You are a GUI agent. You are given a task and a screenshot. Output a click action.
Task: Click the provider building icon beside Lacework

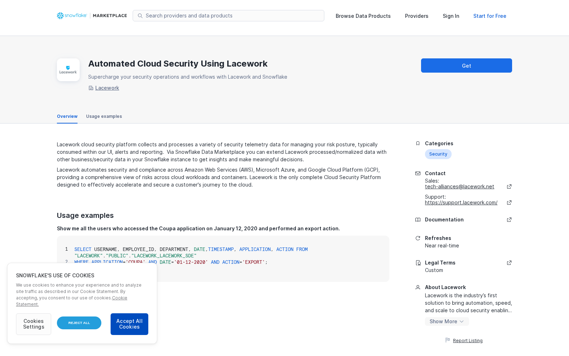pyautogui.click(x=91, y=88)
